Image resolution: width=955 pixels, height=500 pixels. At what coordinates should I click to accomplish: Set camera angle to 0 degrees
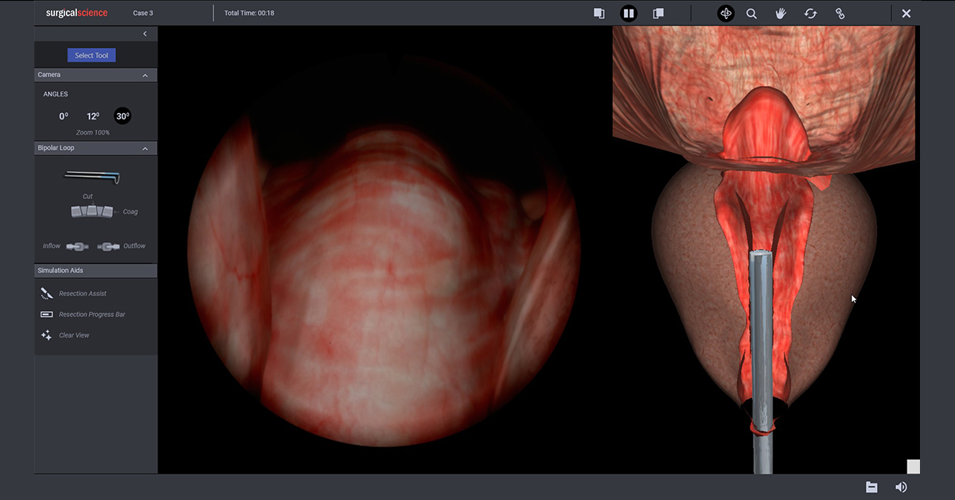pos(64,116)
